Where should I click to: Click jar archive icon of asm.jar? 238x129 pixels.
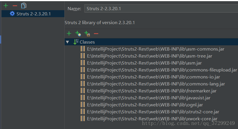(x=83, y=63)
